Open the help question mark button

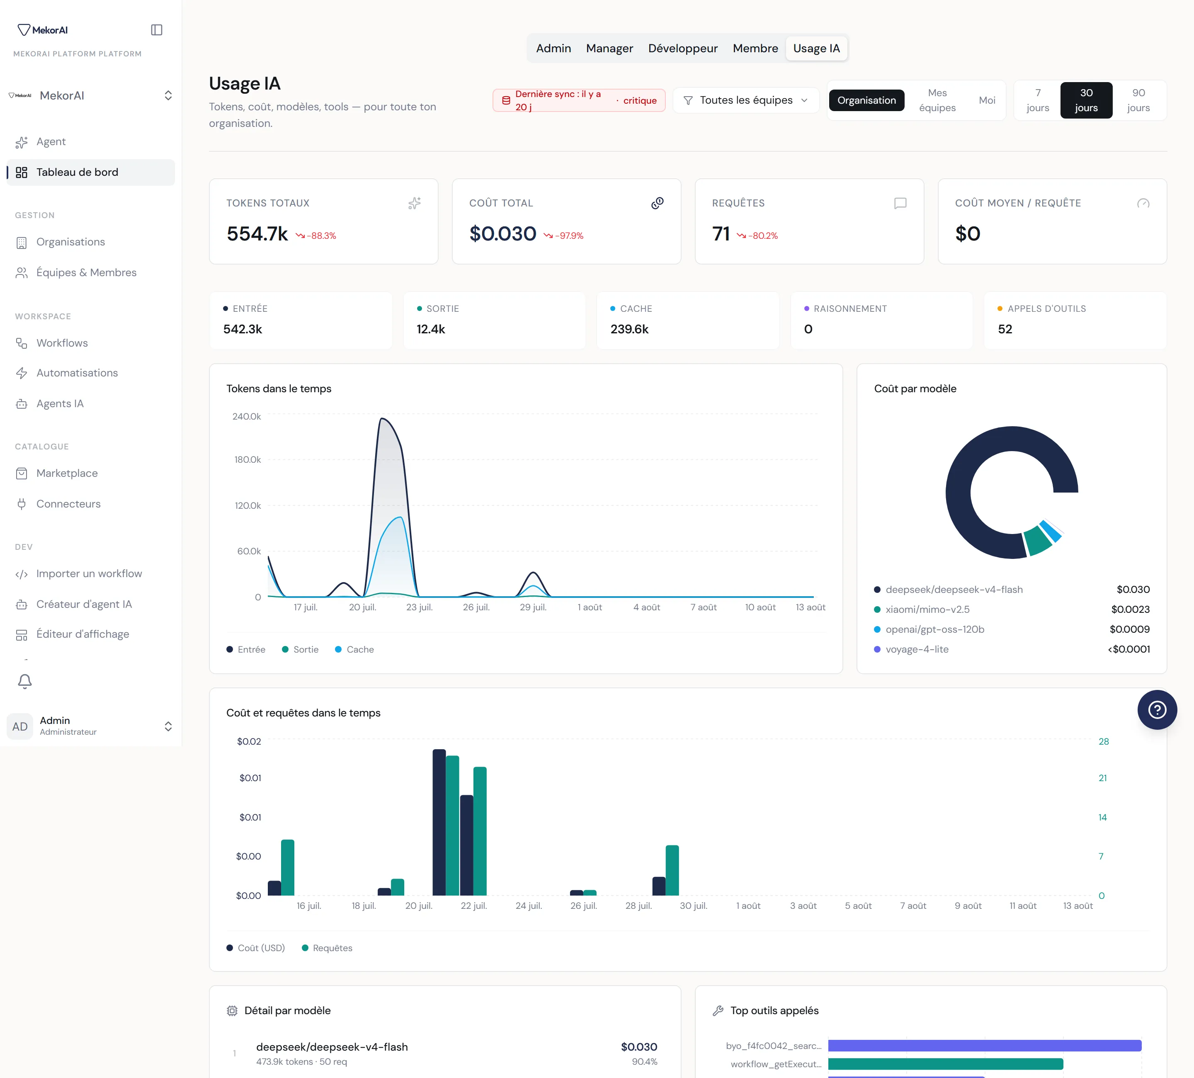pos(1157,709)
